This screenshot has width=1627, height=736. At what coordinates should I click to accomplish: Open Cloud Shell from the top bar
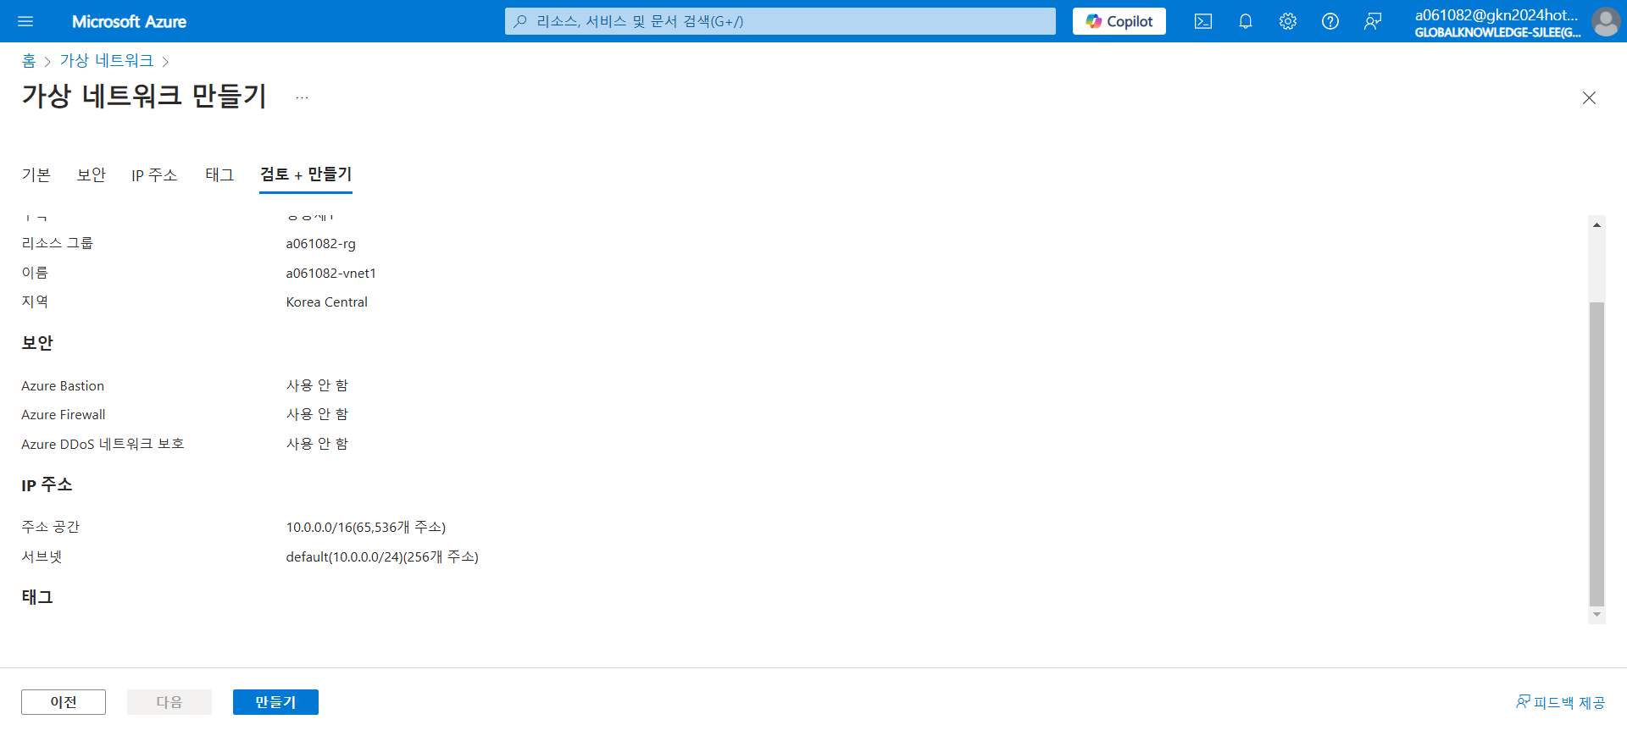[x=1203, y=21]
